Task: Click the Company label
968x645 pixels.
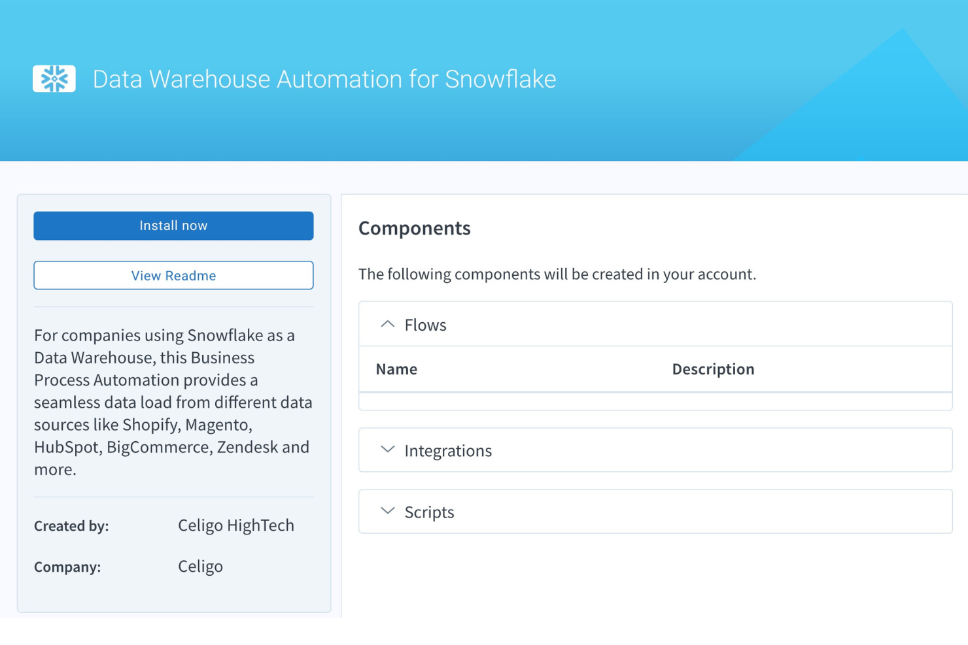Action: pos(67,567)
